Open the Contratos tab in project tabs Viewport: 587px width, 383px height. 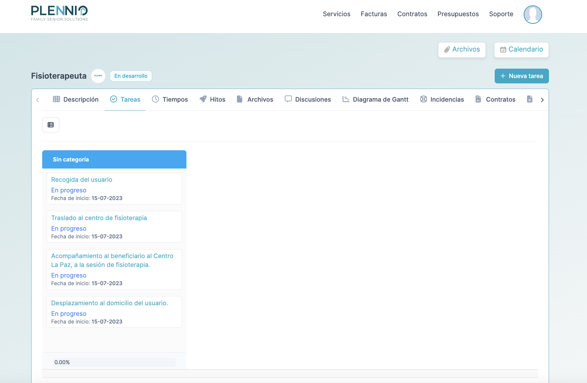tap(495, 100)
